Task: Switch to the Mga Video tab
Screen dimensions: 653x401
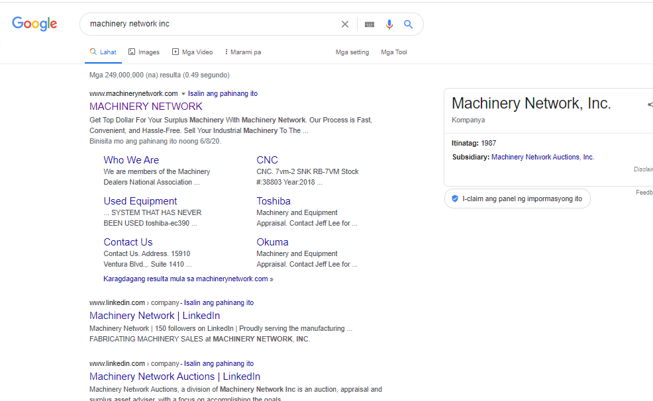Action: pos(192,52)
